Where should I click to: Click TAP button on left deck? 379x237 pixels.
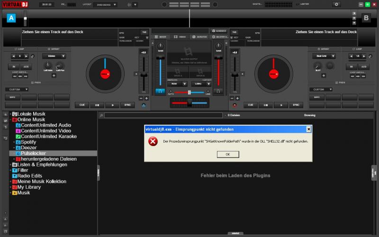click(x=144, y=32)
